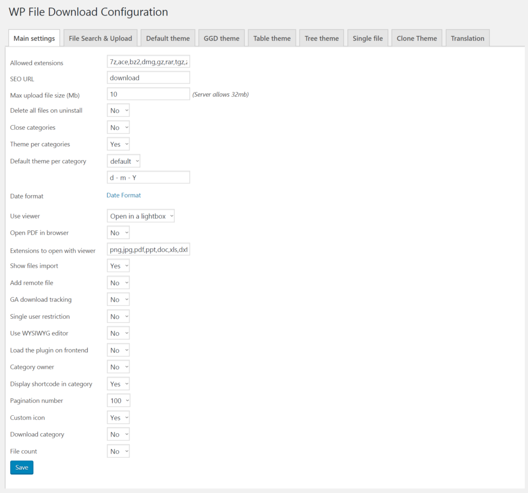Open the Translation tab
The image size is (528, 493).
coord(467,38)
